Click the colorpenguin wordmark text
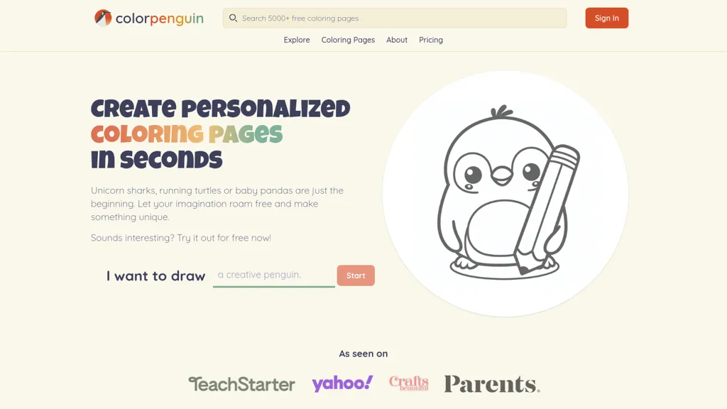Image resolution: width=727 pixels, height=409 pixels. point(160,18)
